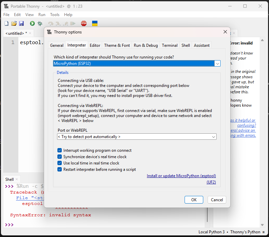Open the Edit menu

click(17, 15)
